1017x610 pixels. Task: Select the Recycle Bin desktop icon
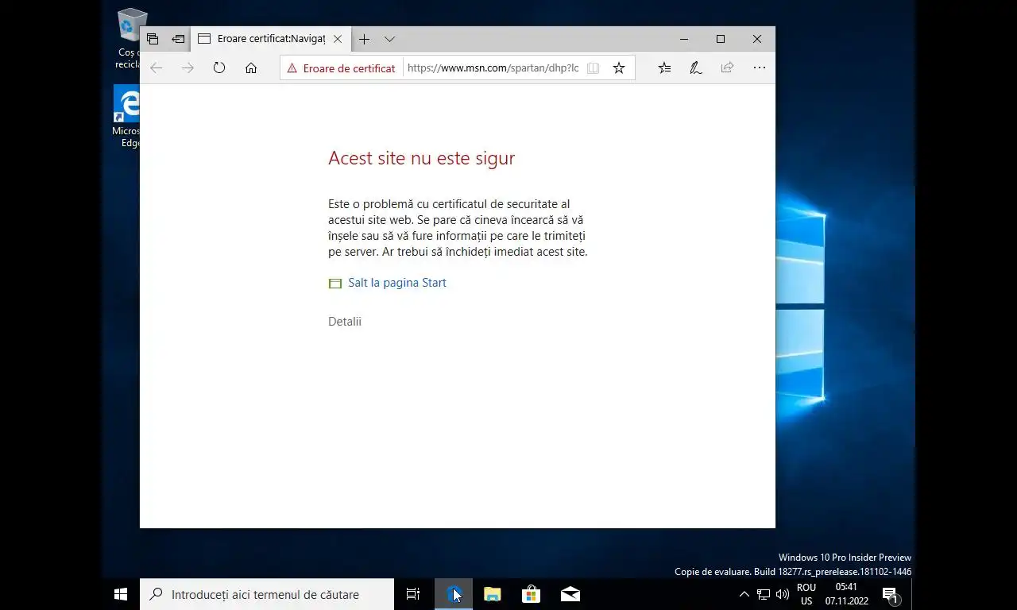tap(128, 38)
